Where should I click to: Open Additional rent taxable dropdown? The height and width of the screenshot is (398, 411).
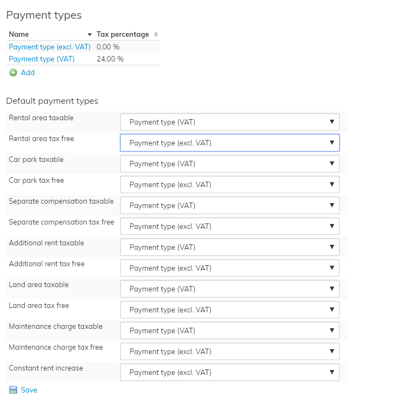point(229,247)
